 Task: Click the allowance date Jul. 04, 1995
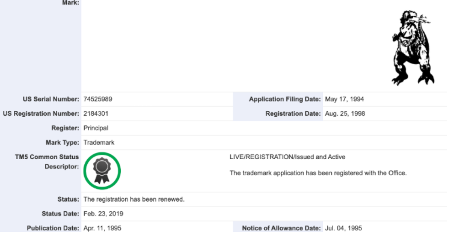coord(343,228)
